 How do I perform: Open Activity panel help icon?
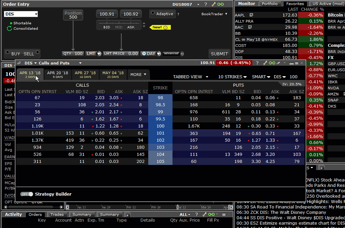pyautogui.click(x=196, y=215)
